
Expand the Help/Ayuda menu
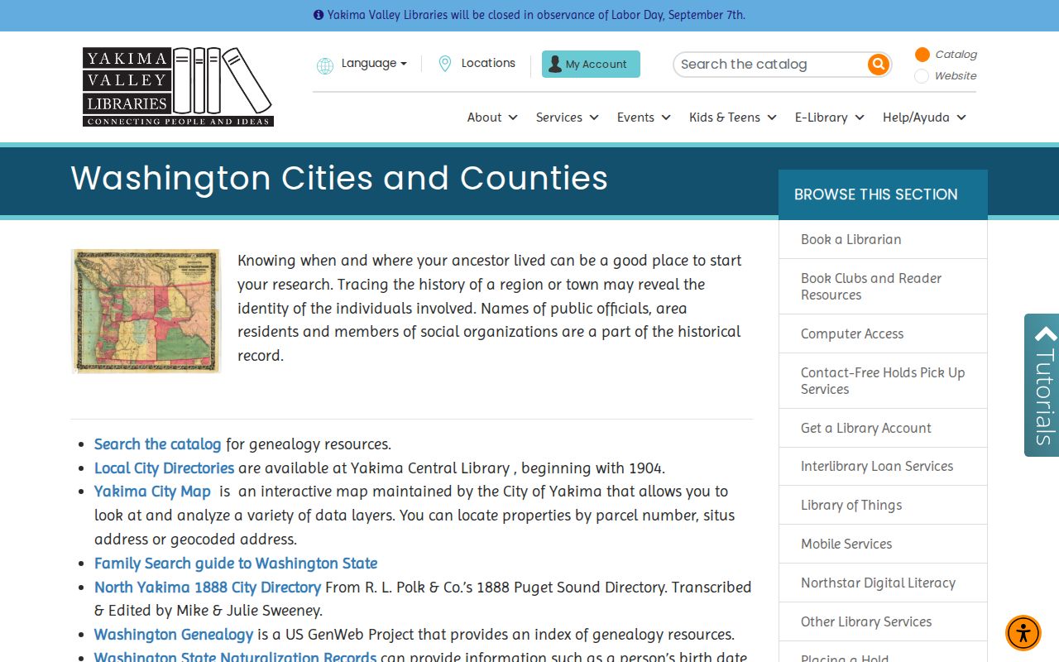(924, 118)
